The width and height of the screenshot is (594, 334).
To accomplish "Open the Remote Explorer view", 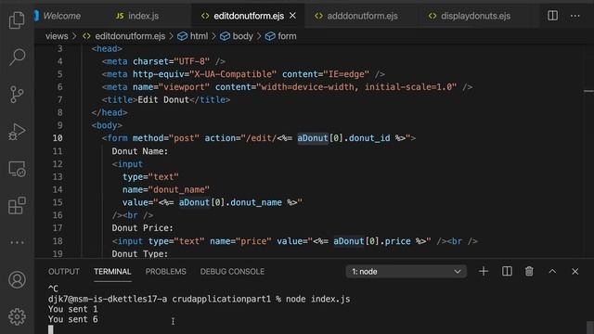I will click(17, 169).
